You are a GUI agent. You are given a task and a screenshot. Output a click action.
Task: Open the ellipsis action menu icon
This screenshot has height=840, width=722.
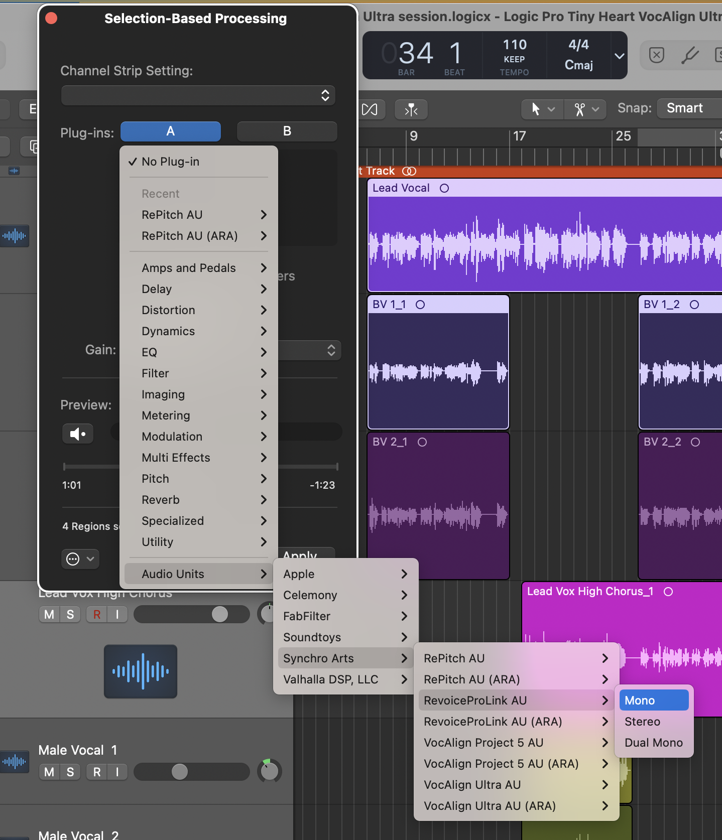coord(73,559)
